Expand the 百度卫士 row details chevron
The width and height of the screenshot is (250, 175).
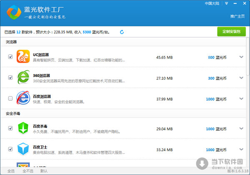coord(241,149)
